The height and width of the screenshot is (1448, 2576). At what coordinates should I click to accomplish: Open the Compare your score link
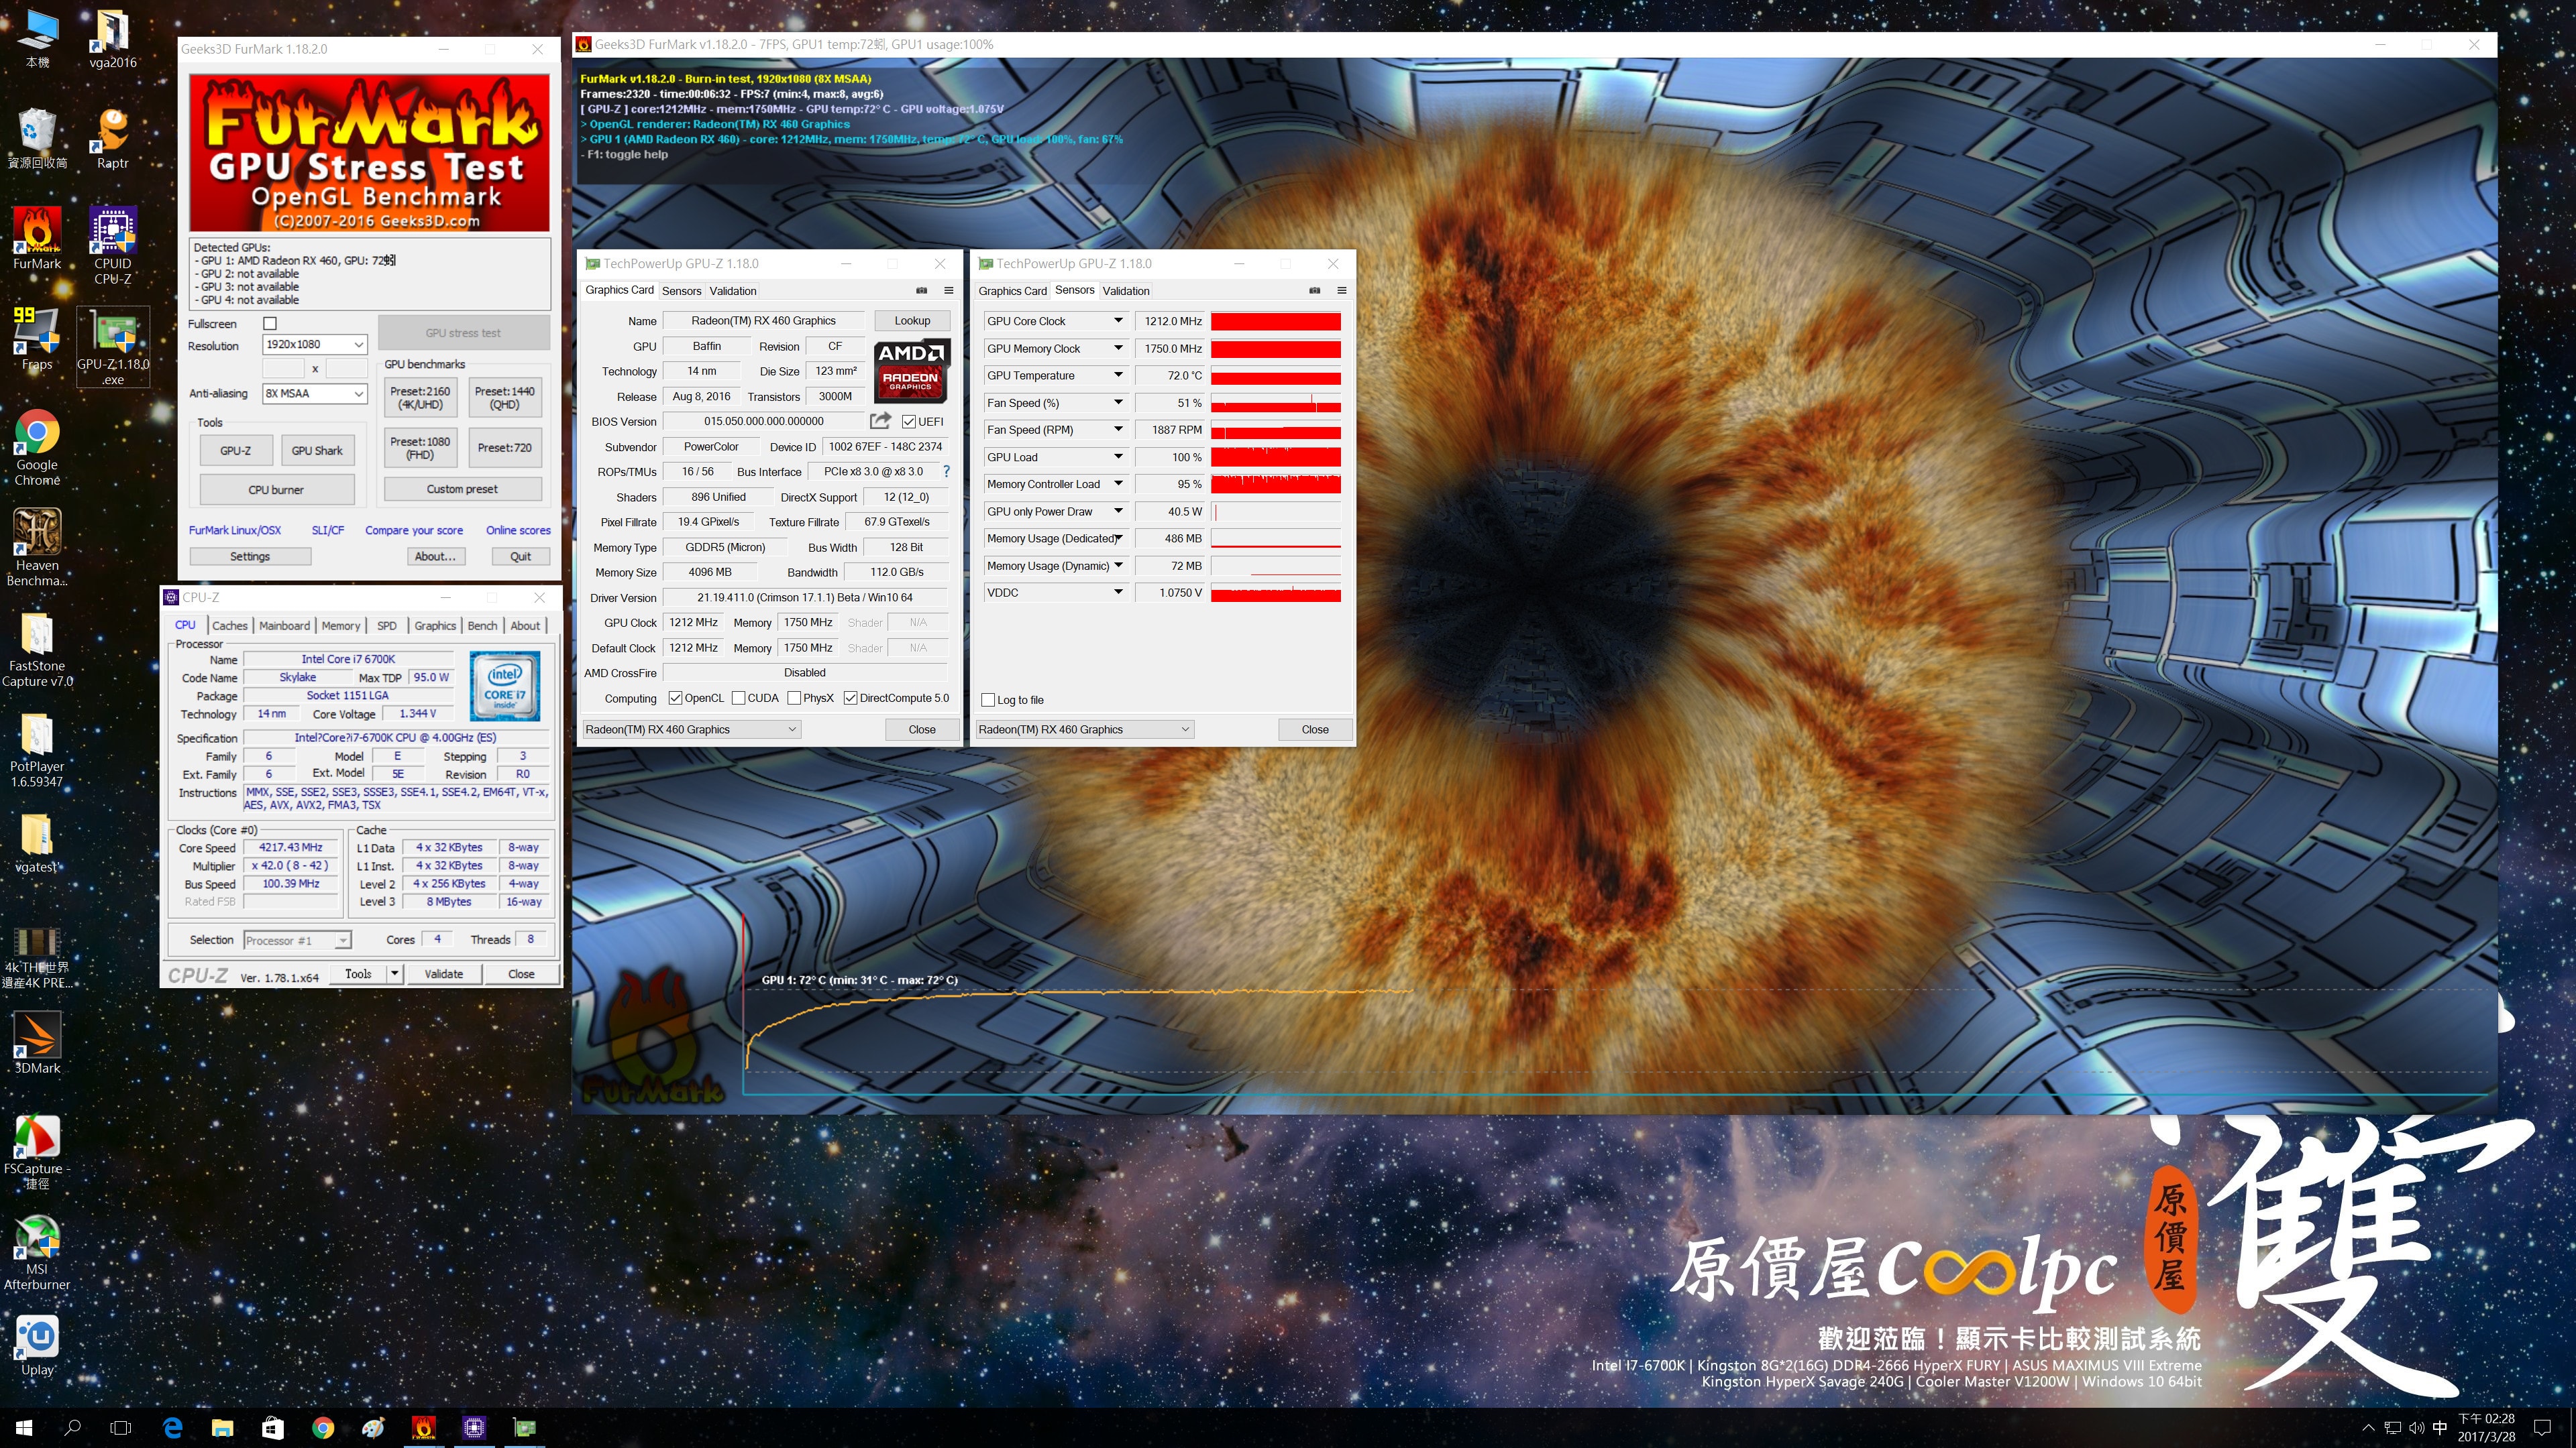[413, 530]
